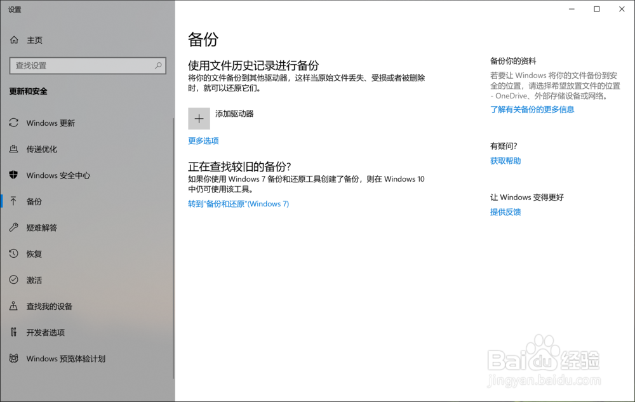
Task: Click the 恢复 history clock icon
Action: 14,253
